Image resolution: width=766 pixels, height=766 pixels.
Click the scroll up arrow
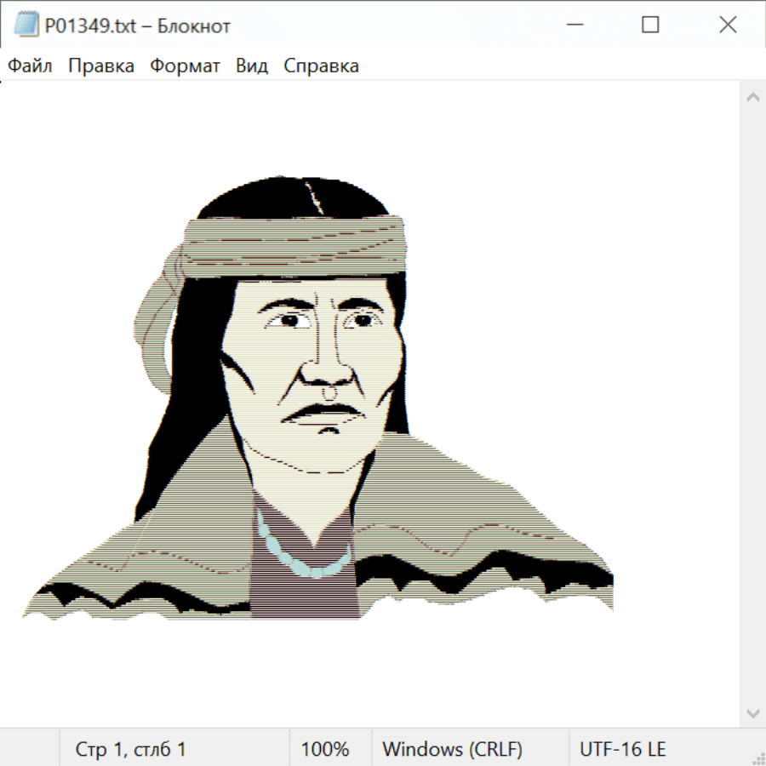point(752,98)
